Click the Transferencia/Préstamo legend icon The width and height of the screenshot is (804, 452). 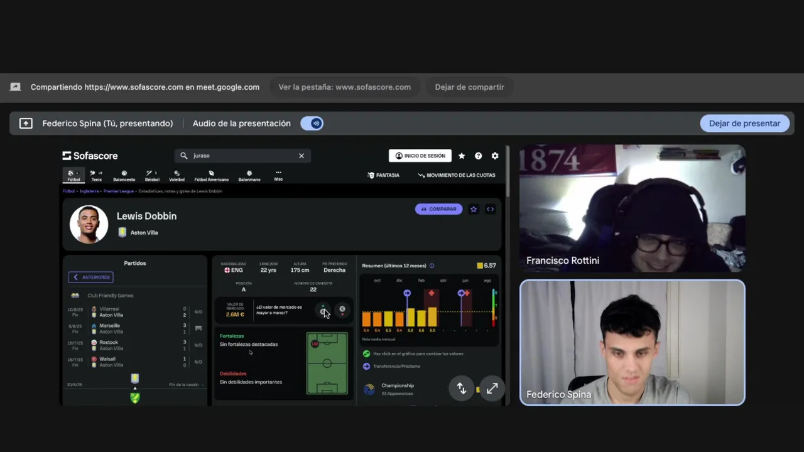[366, 366]
